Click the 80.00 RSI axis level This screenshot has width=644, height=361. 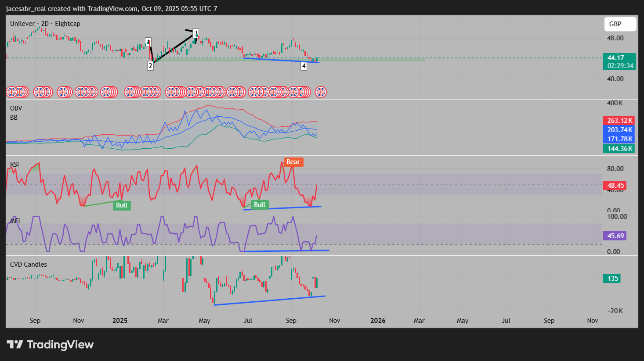point(615,169)
